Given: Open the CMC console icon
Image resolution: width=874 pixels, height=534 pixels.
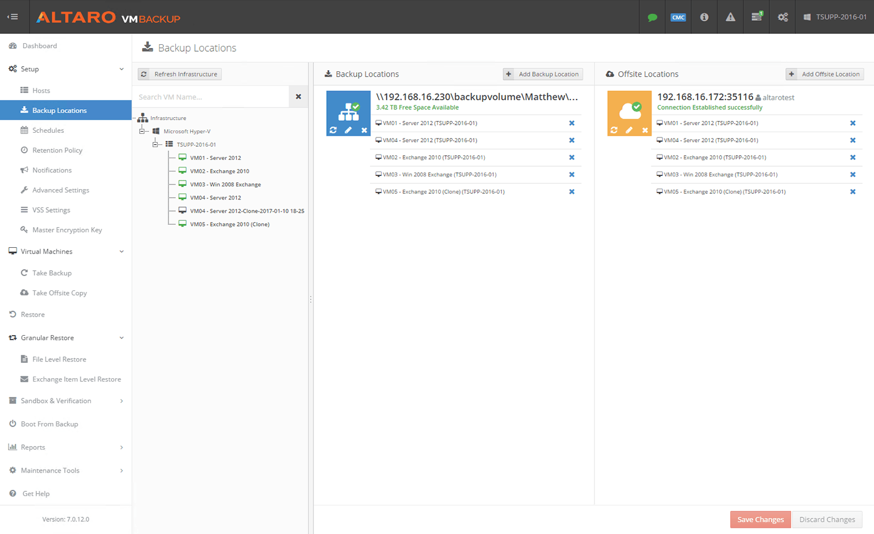Looking at the screenshot, I should click(x=678, y=17).
